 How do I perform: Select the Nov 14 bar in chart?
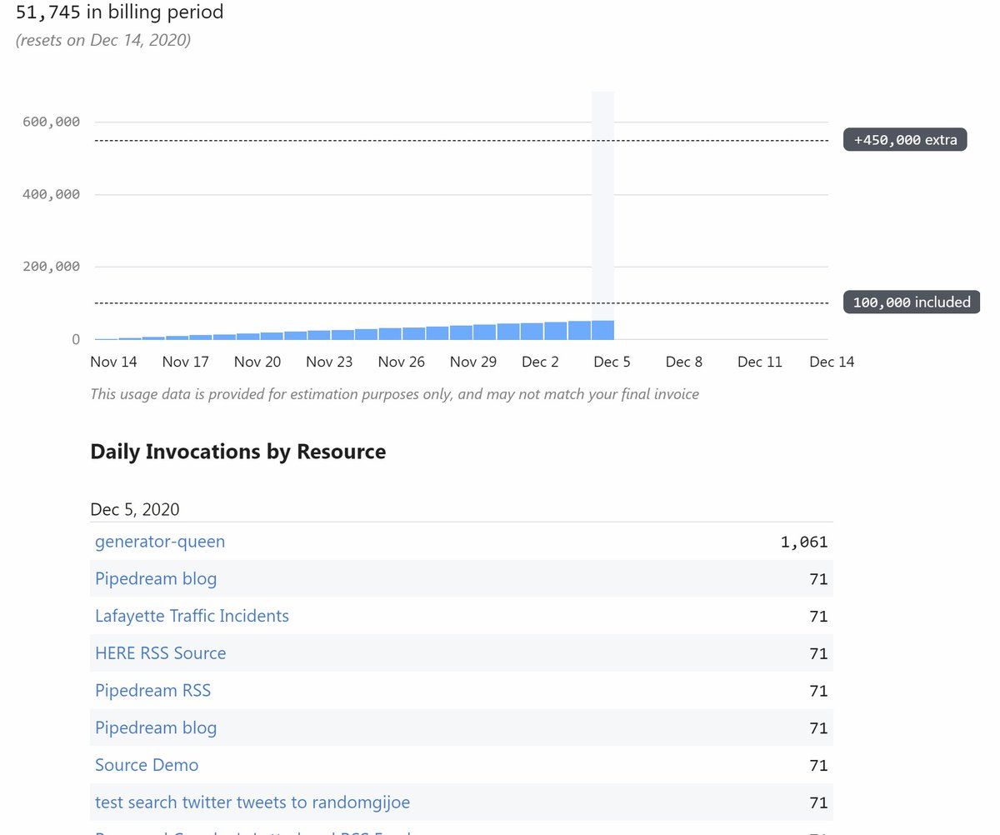[x=107, y=338]
